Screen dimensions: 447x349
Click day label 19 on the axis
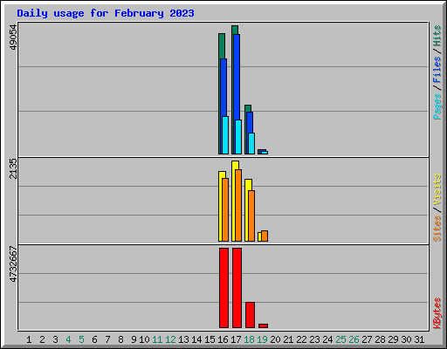[x=263, y=339]
